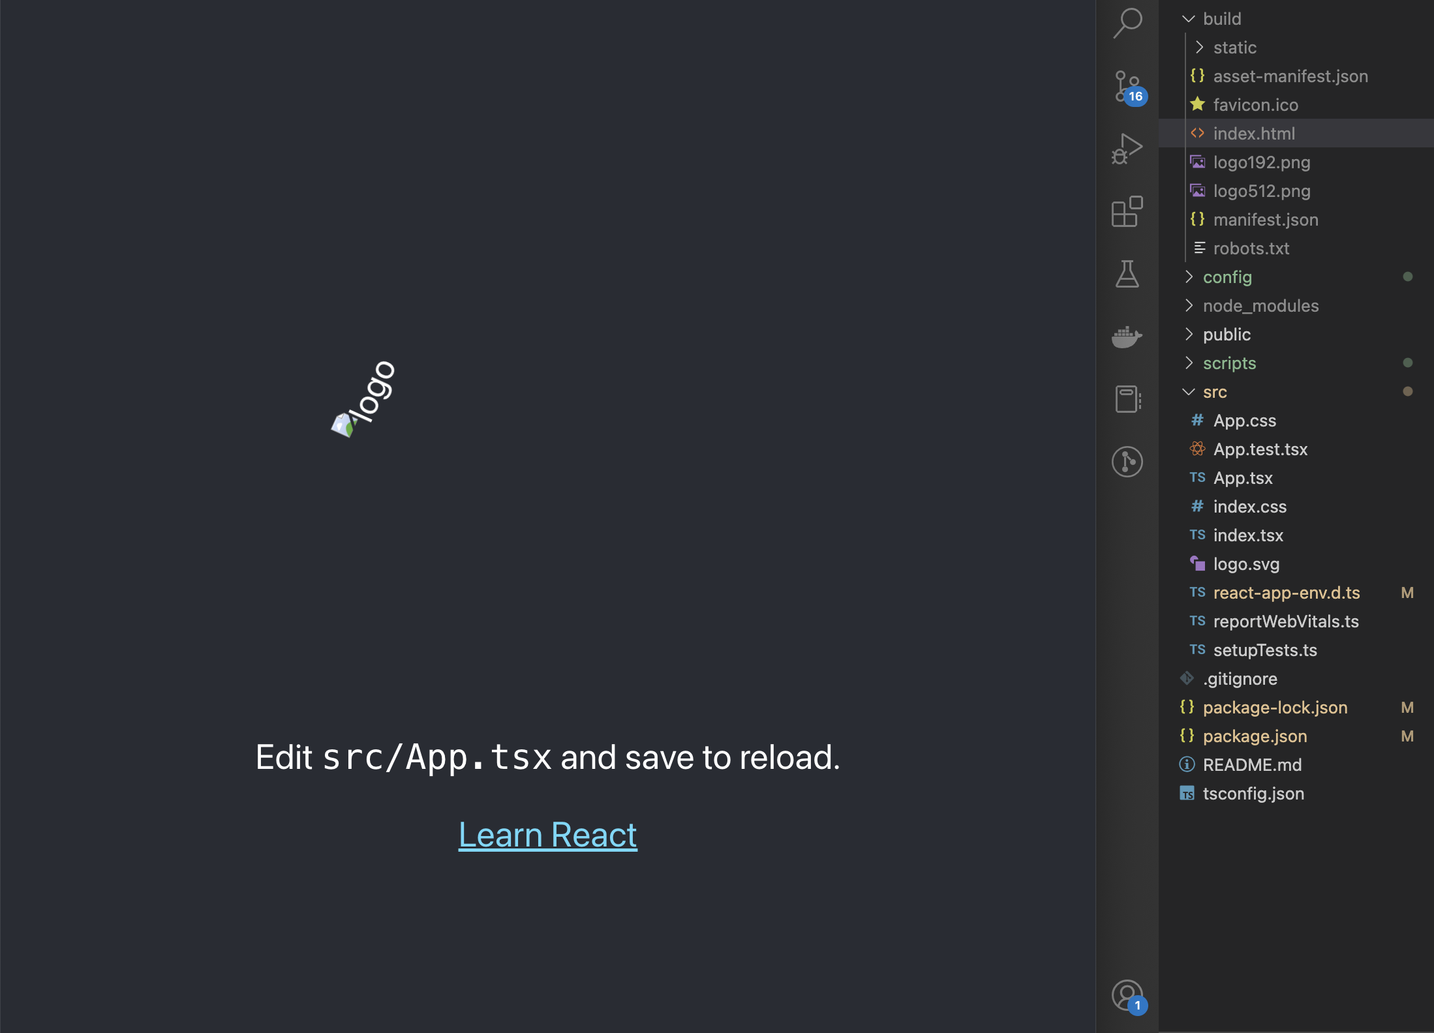
Task: Click the Learn React link
Action: click(547, 835)
